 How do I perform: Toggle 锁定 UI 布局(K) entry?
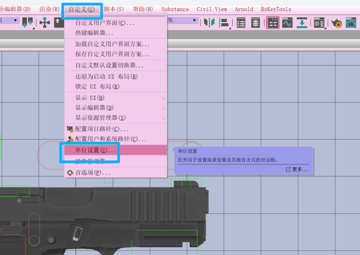[116, 86]
